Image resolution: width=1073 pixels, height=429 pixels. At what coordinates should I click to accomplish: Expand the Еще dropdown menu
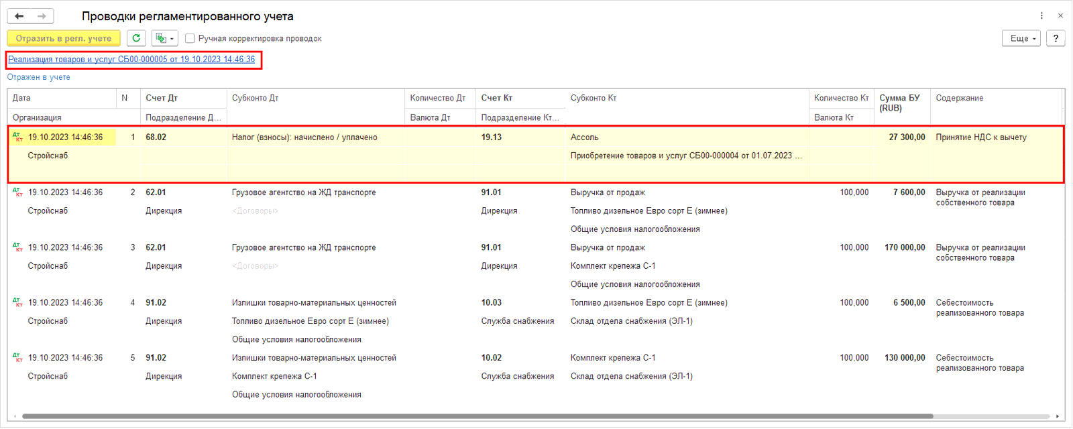[x=1021, y=38]
